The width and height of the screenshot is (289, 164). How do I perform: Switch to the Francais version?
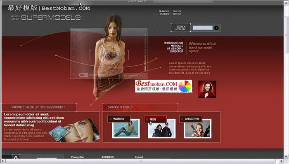click(x=163, y=13)
